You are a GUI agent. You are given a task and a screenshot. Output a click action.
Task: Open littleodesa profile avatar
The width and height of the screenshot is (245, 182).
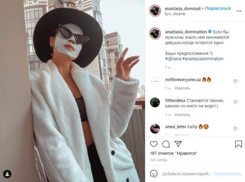(x=155, y=102)
